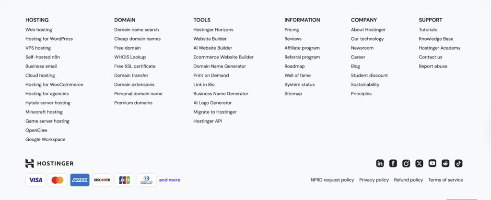Click the Reddit social icon

click(445, 164)
